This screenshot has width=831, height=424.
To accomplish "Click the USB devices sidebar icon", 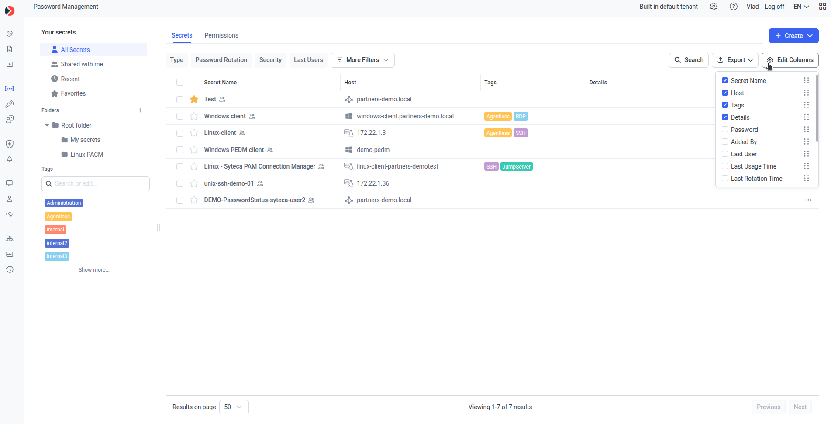I will coord(10,214).
